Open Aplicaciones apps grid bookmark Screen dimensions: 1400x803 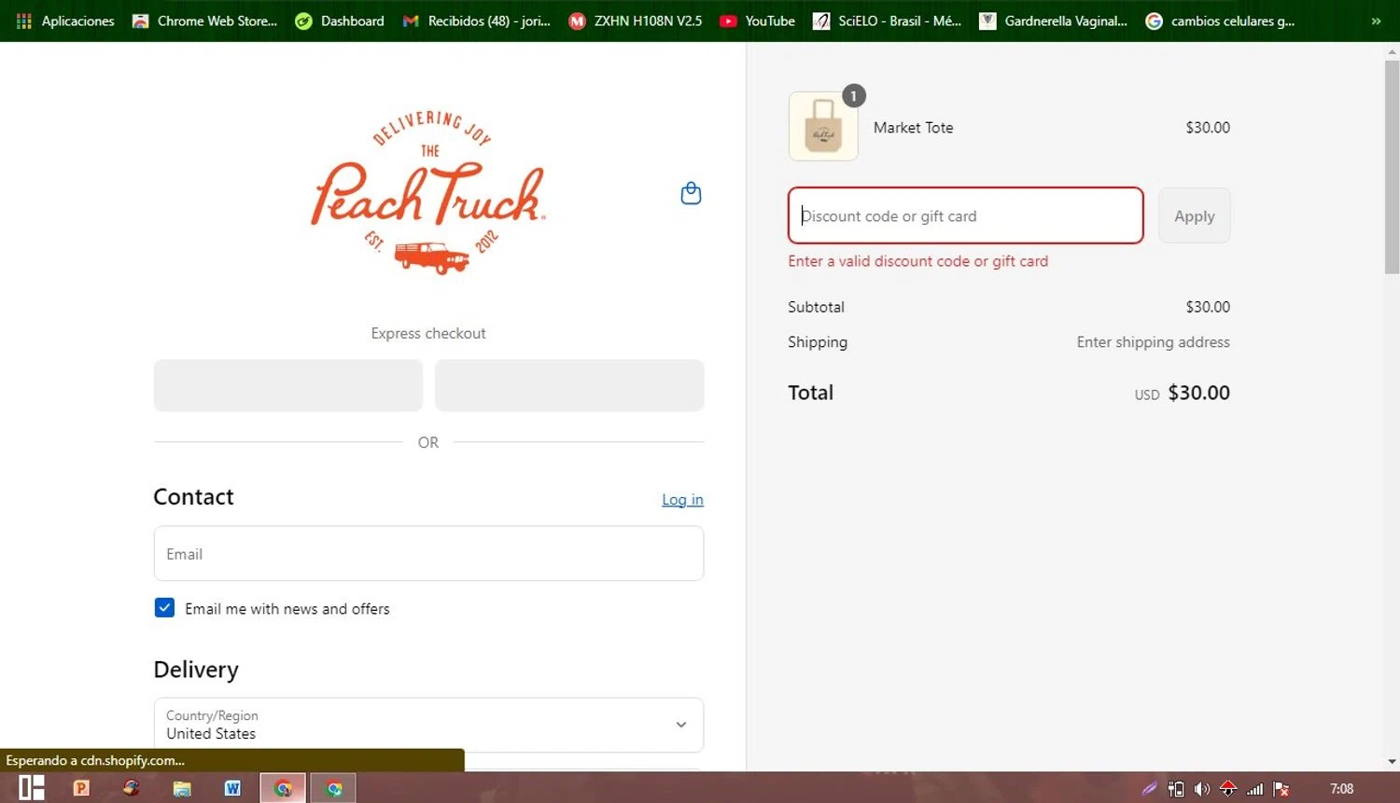65,21
